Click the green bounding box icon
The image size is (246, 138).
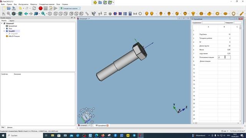click(20, 14)
